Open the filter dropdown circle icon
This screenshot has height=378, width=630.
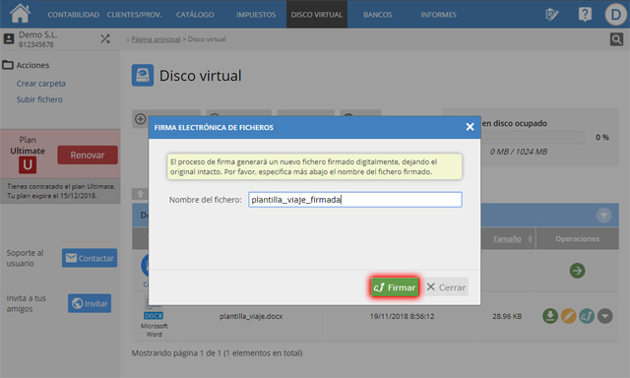[603, 216]
